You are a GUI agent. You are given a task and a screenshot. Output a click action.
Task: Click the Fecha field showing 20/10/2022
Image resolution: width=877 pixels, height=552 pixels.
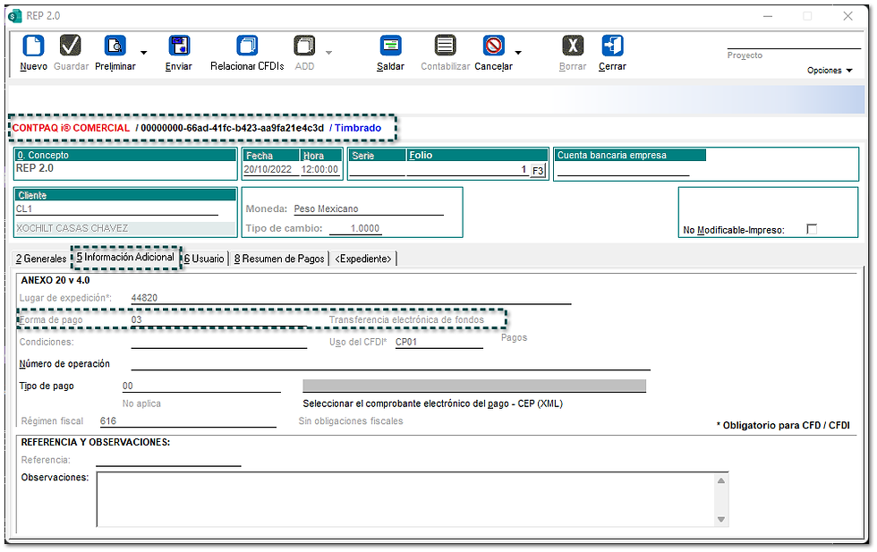point(270,169)
